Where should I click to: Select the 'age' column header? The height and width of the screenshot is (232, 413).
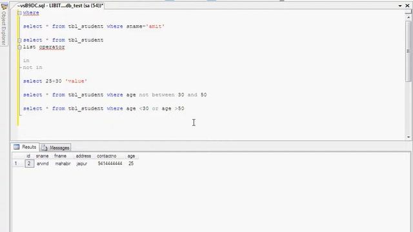tap(131, 156)
